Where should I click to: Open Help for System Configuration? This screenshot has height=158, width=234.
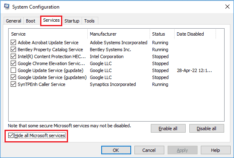pos(216,150)
